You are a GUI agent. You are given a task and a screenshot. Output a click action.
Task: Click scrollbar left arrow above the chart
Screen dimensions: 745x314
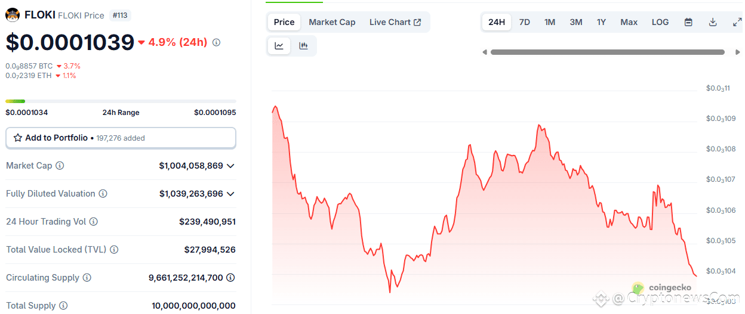pyautogui.click(x=485, y=52)
